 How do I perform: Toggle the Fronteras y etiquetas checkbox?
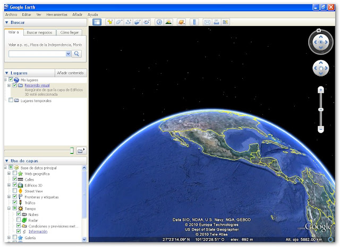pyautogui.click(x=15, y=197)
